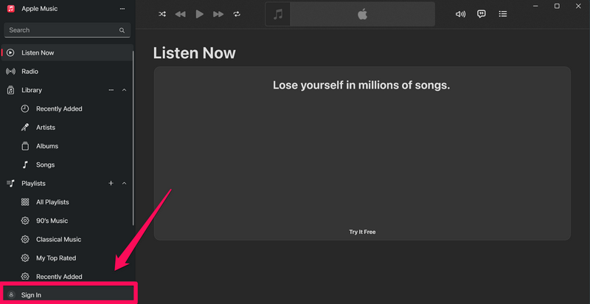Click the clock icon beside Recently Added
This screenshot has width=590, height=304.
coord(25,108)
